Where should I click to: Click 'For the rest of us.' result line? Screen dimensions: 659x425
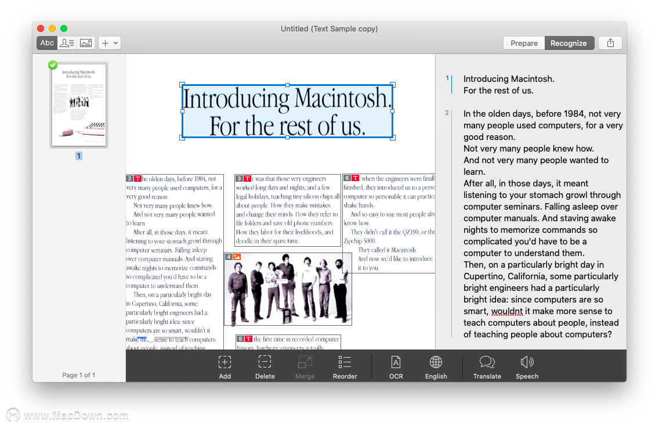click(x=498, y=91)
